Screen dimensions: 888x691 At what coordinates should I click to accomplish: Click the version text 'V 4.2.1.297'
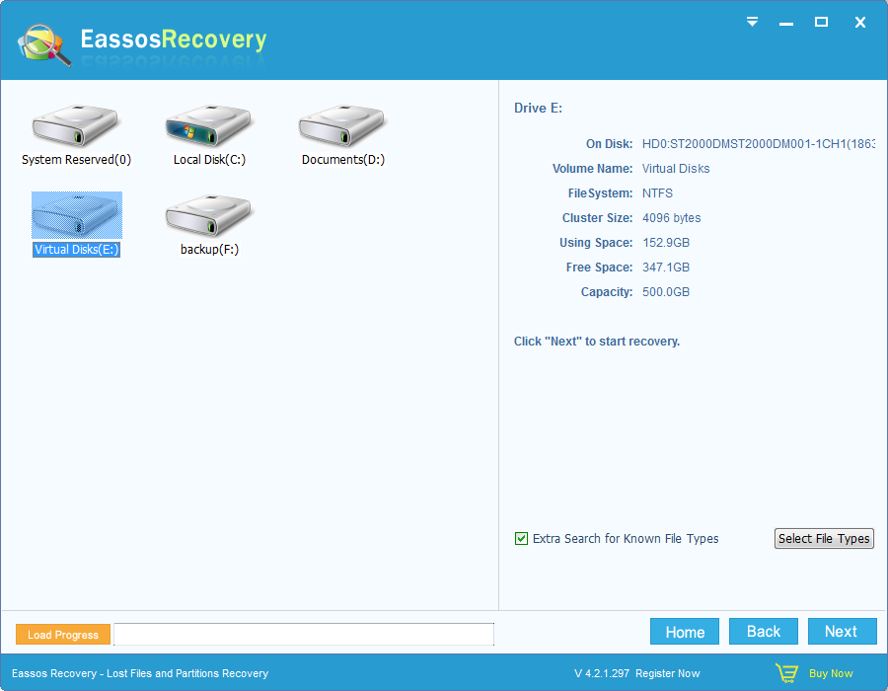602,673
